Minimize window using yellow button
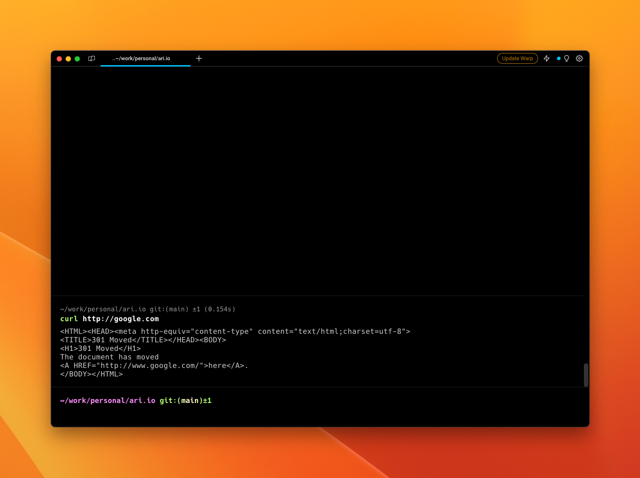 68,59
